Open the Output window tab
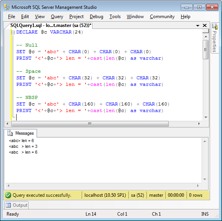 click(x=17, y=205)
